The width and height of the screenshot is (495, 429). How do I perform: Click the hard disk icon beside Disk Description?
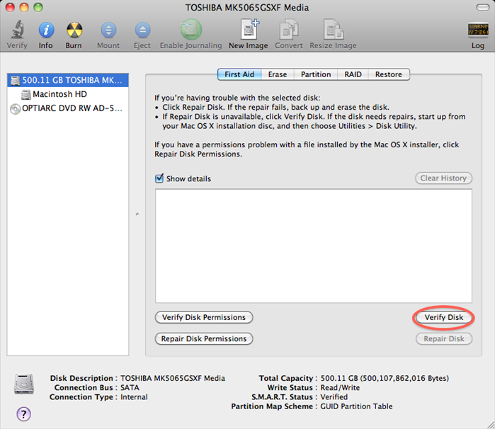[x=23, y=384]
